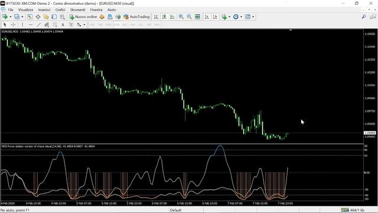Click the 'Per aiuto, premi F1' status text
This screenshot has width=378, height=213.
pyautogui.click(x=15, y=210)
